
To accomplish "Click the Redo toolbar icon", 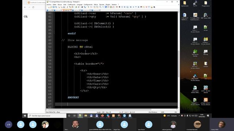I will click(79, 7).
